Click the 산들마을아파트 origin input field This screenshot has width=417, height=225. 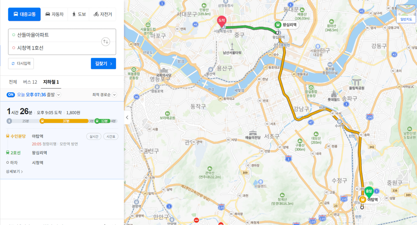[x=62, y=35]
